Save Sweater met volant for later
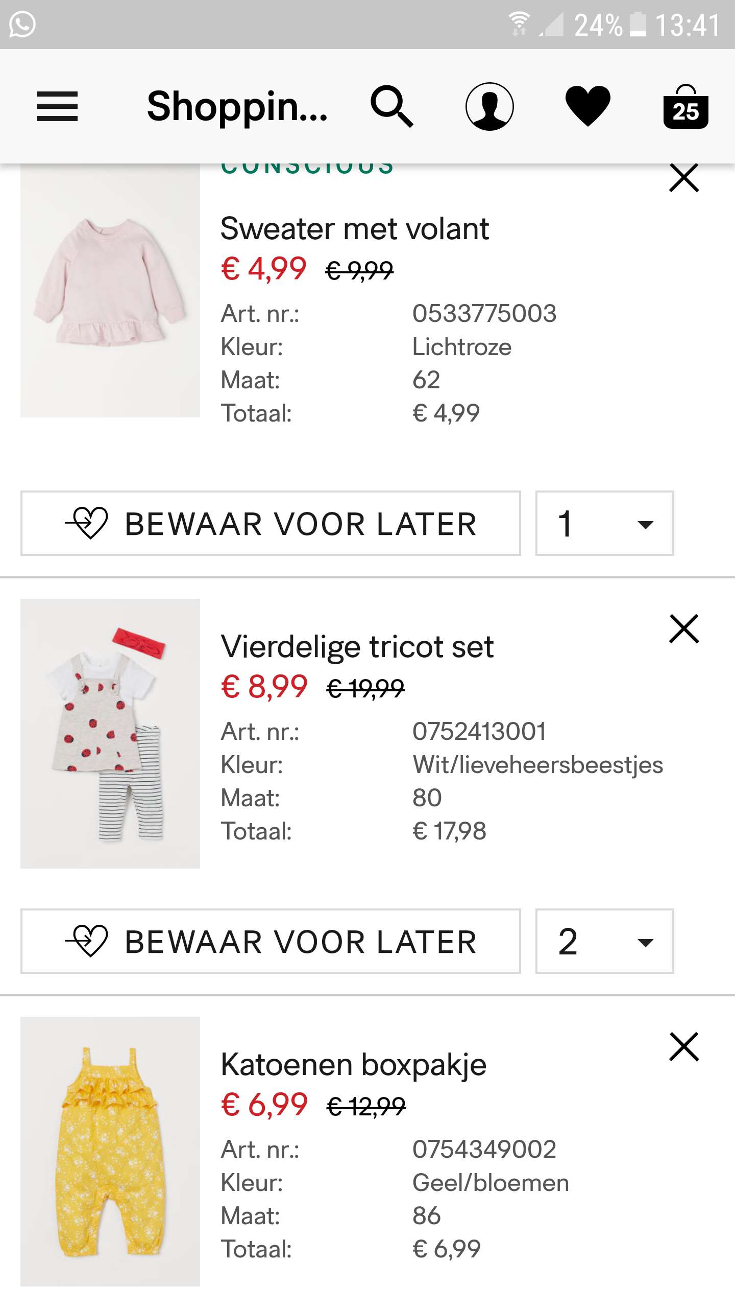Image resolution: width=735 pixels, height=1308 pixels. [271, 523]
